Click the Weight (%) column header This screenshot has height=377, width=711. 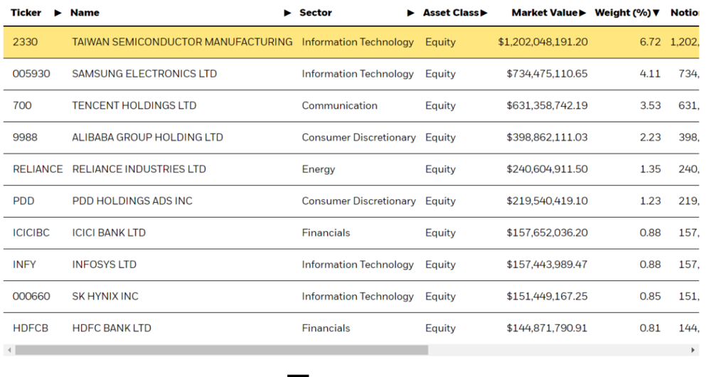[623, 13]
